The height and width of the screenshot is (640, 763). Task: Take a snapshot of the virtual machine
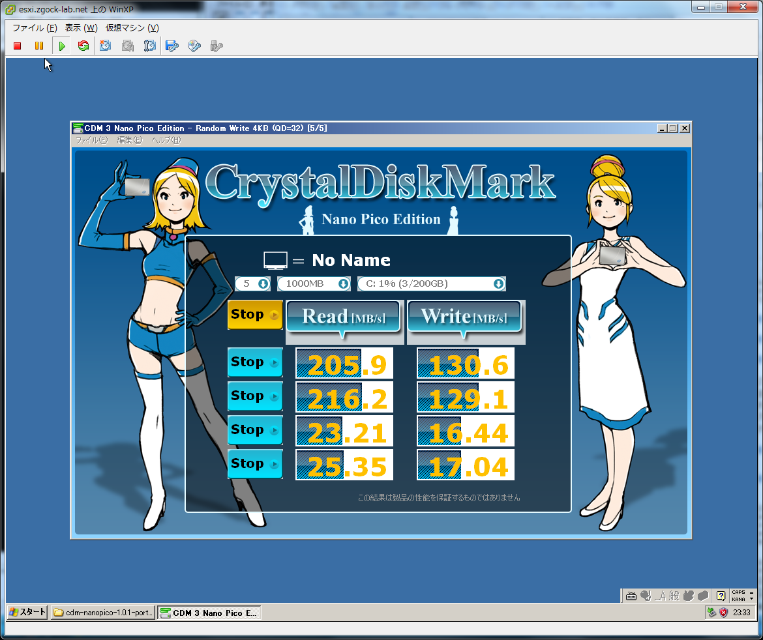point(106,46)
